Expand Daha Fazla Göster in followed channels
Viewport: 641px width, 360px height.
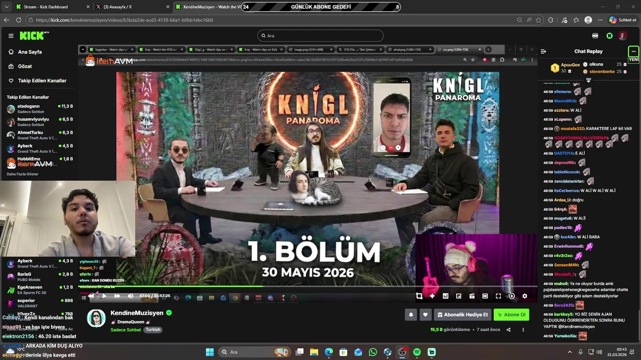[23, 174]
